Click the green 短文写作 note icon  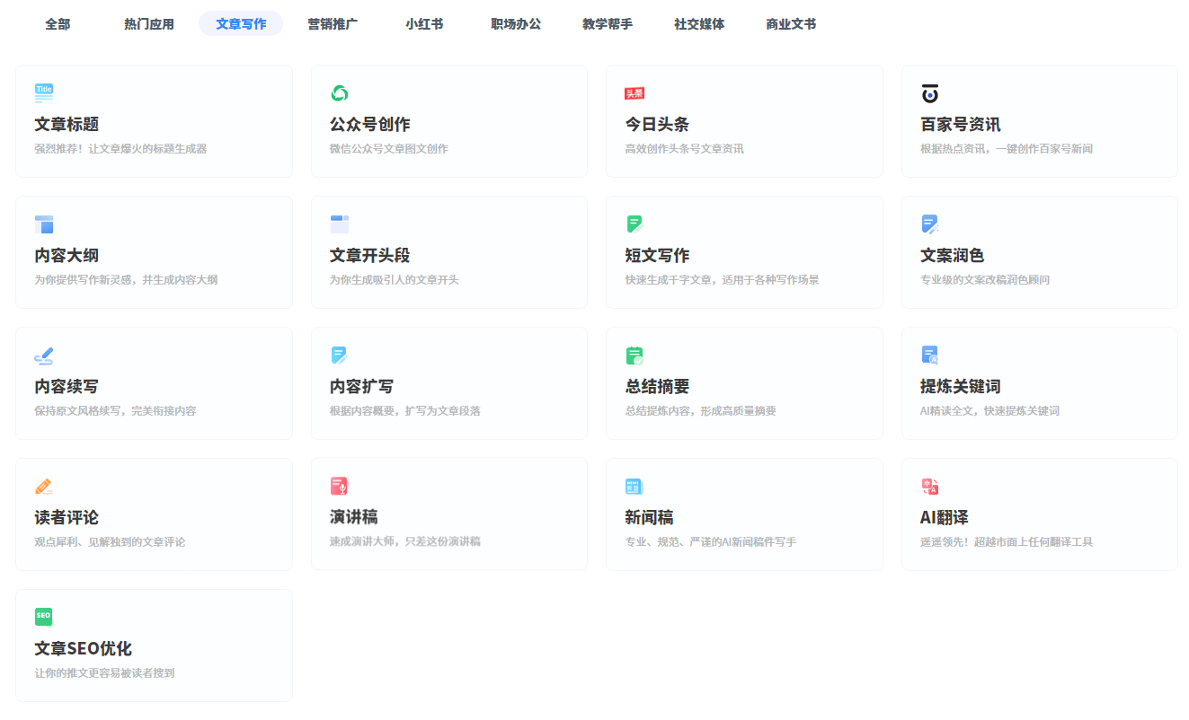coord(634,224)
